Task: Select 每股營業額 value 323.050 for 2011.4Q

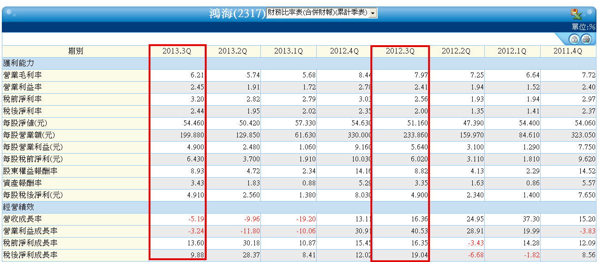Action: point(584,135)
